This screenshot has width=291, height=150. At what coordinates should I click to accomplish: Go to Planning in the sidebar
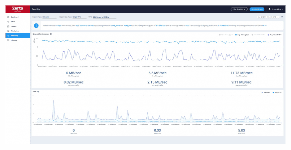click(x=14, y=40)
